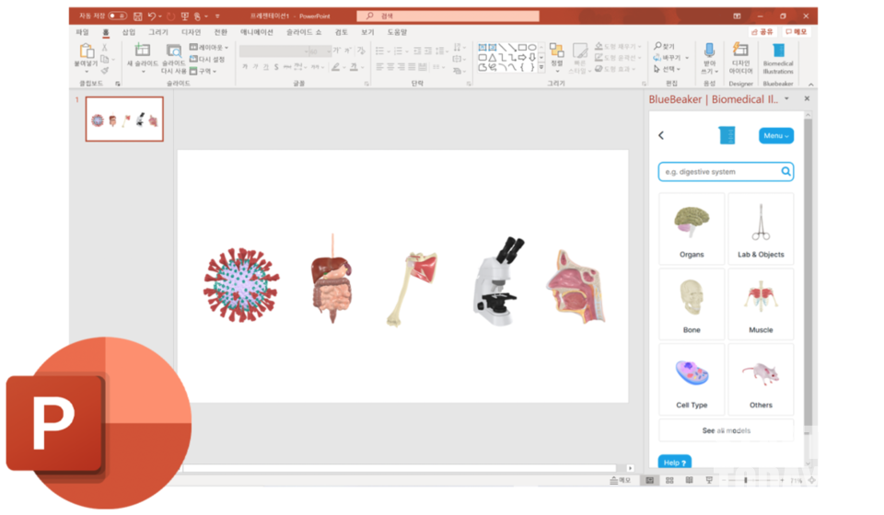
Task: Switch to slide sorter view
Action: coord(670,480)
